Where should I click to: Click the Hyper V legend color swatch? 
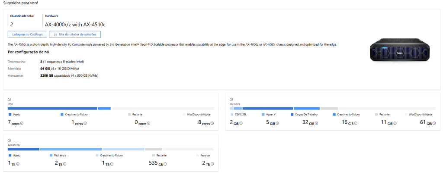pos(263,115)
